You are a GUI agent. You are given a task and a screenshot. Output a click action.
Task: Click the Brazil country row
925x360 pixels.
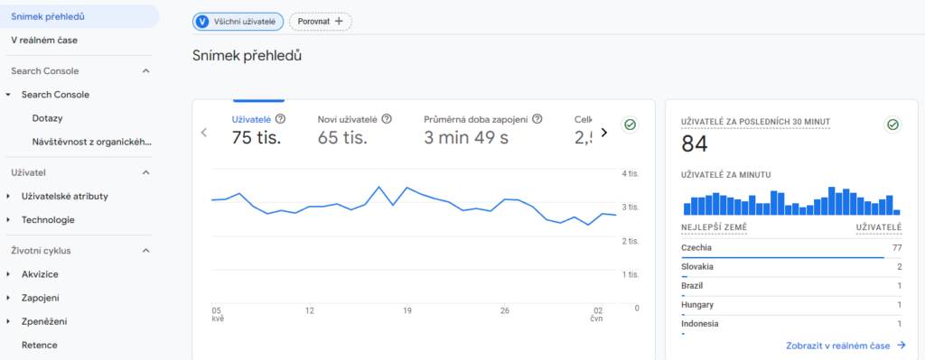click(791, 286)
